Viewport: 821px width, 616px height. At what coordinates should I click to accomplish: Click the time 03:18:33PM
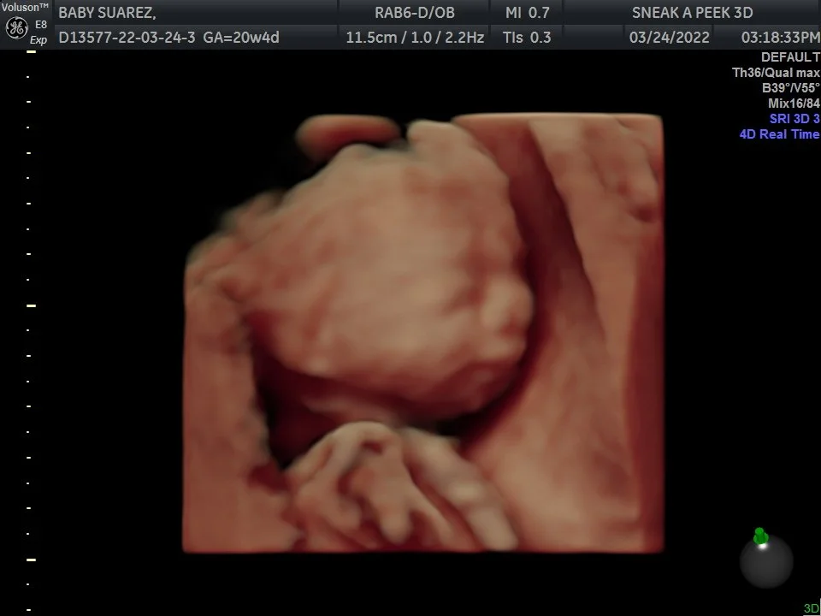[781, 38]
